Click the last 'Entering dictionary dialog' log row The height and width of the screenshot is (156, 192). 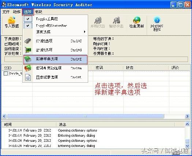93,146
